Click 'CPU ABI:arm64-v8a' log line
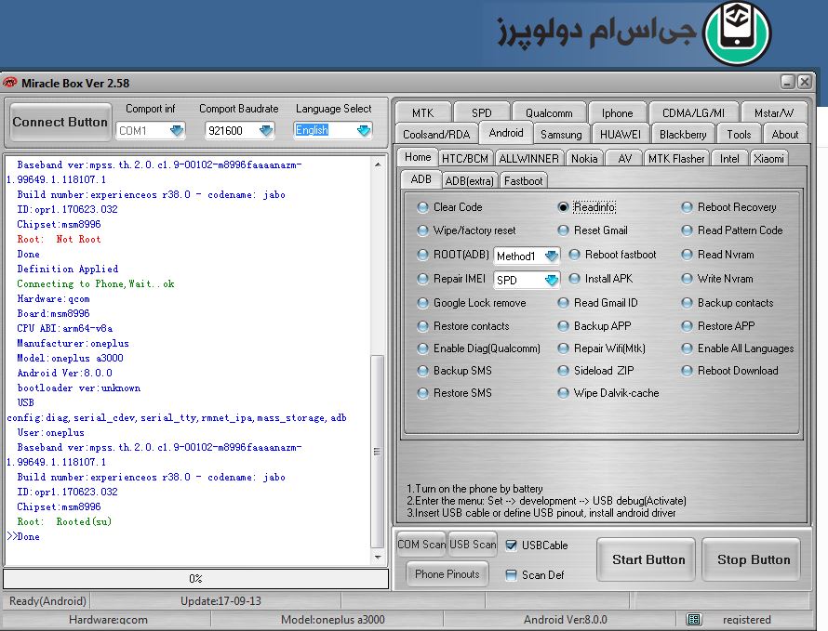 tap(65, 328)
